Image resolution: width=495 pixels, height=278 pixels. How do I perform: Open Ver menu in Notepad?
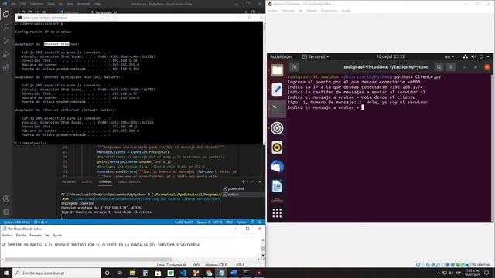tap(47, 236)
